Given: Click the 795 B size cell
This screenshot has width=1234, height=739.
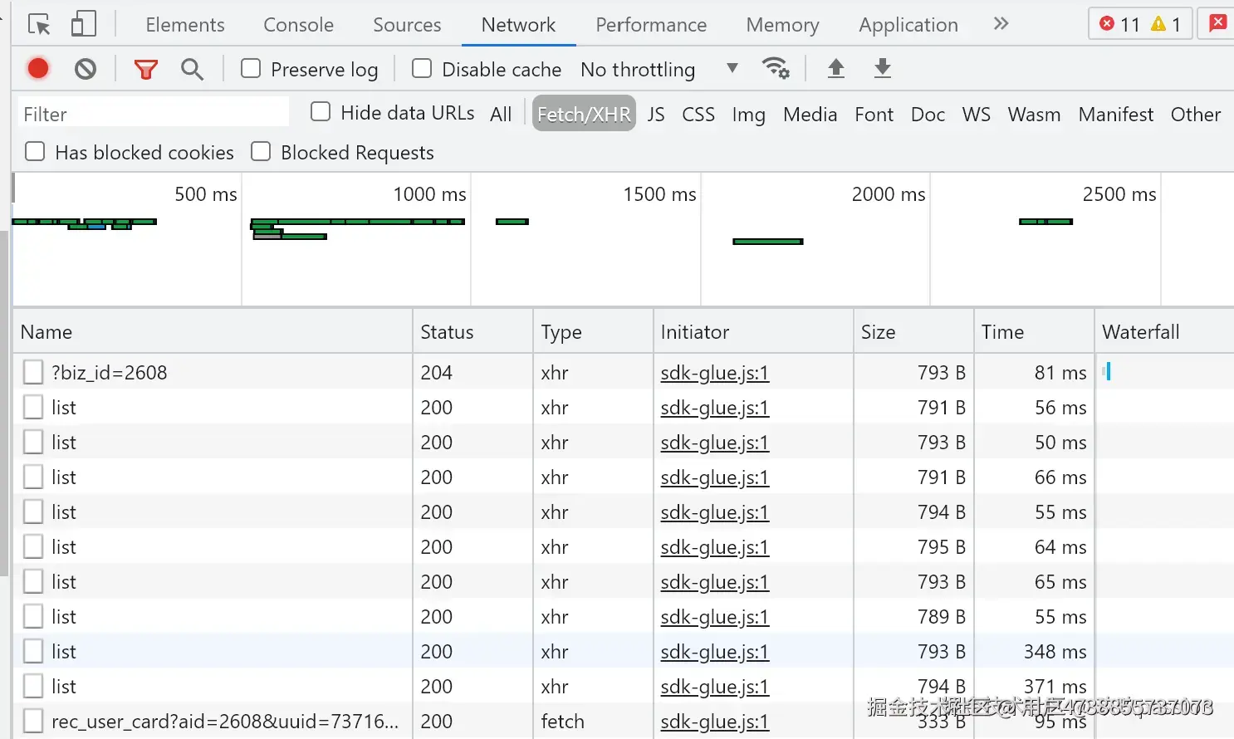Looking at the screenshot, I should pyautogui.click(x=913, y=546).
